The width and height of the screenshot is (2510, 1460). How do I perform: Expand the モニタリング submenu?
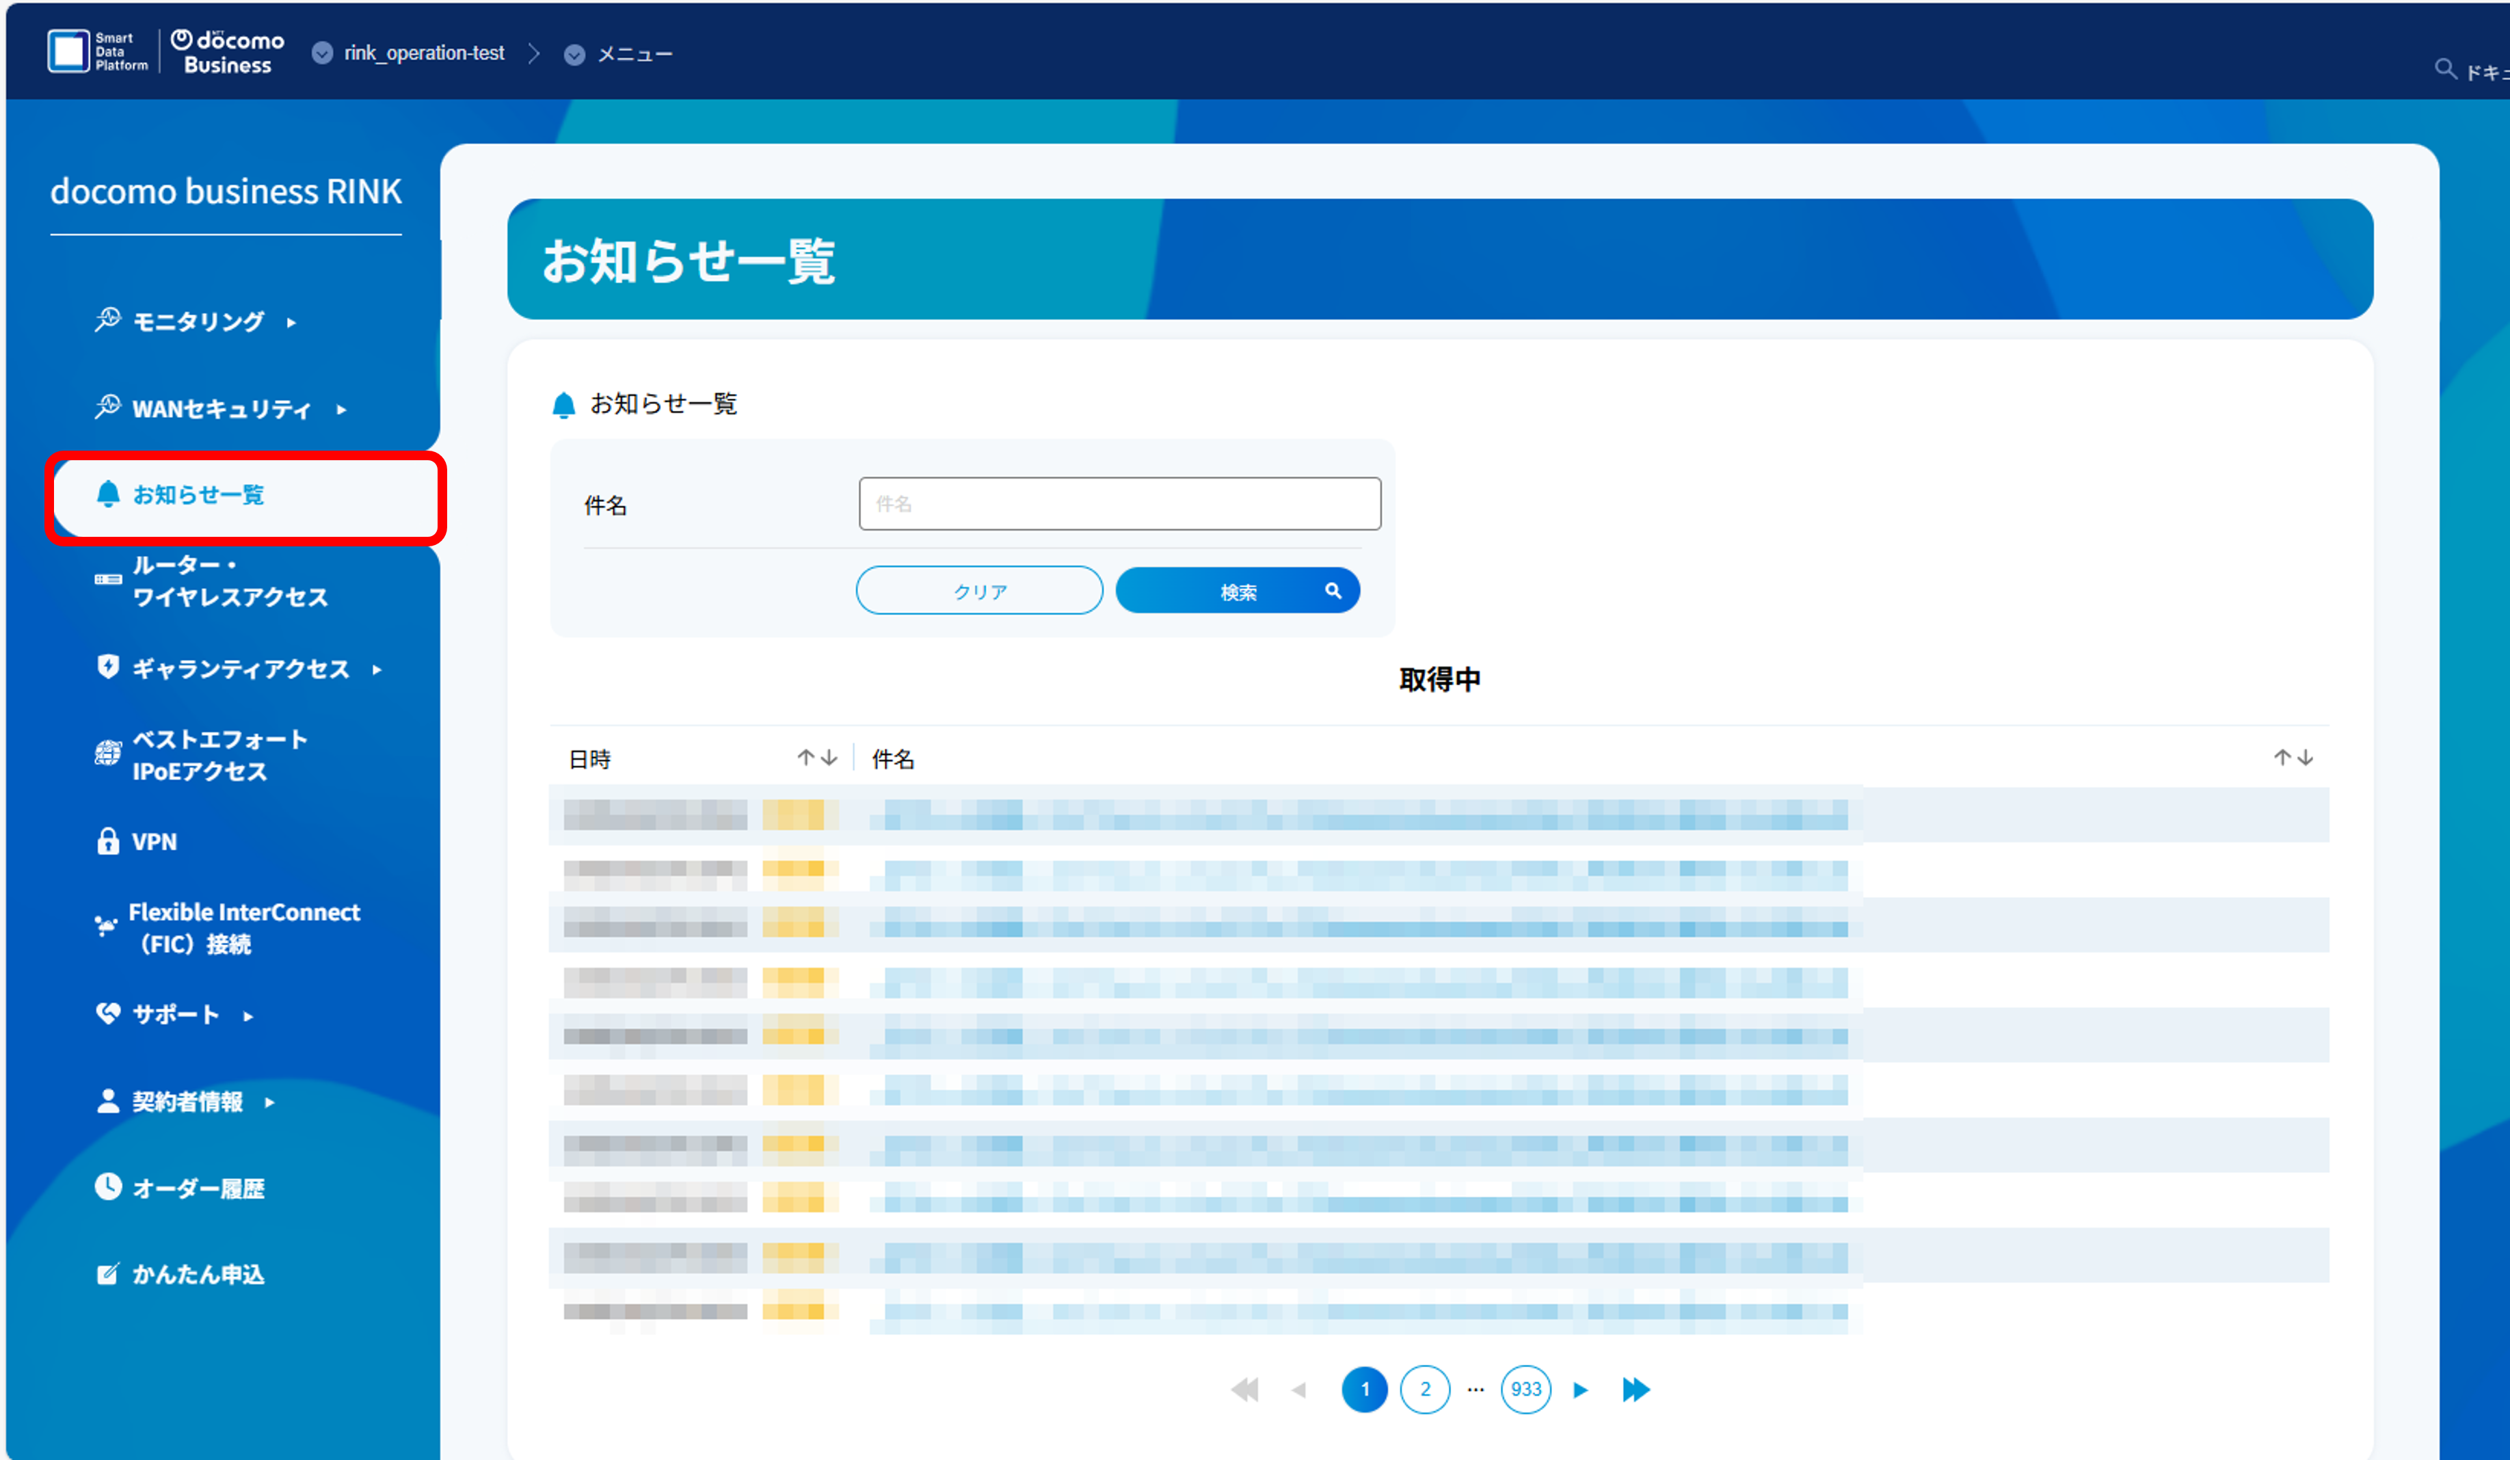click(x=291, y=323)
